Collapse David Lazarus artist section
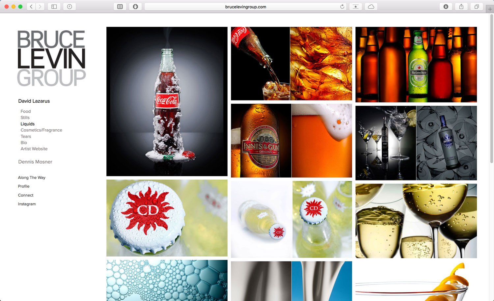This screenshot has width=494, height=301. (x=34, y=101)
